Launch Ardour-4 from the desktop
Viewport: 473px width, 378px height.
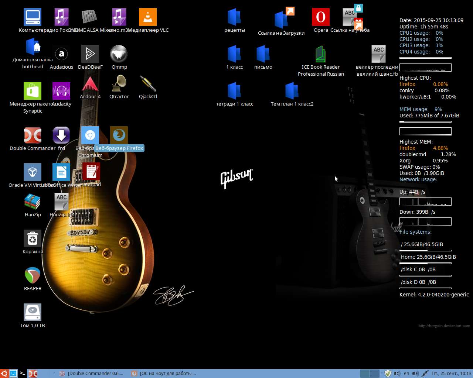(90, 84)
